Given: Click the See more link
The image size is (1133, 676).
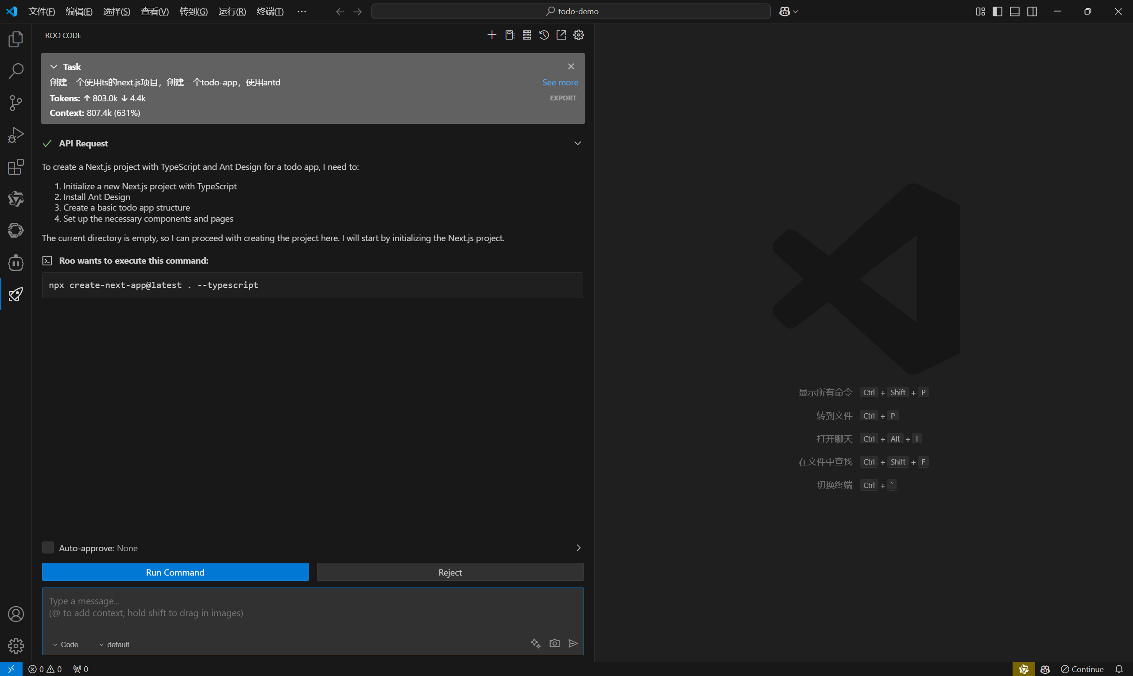Looking at the screenshot, I should click(560, 82).
